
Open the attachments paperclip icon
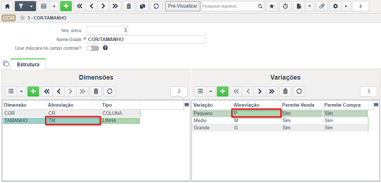point(322,6)
